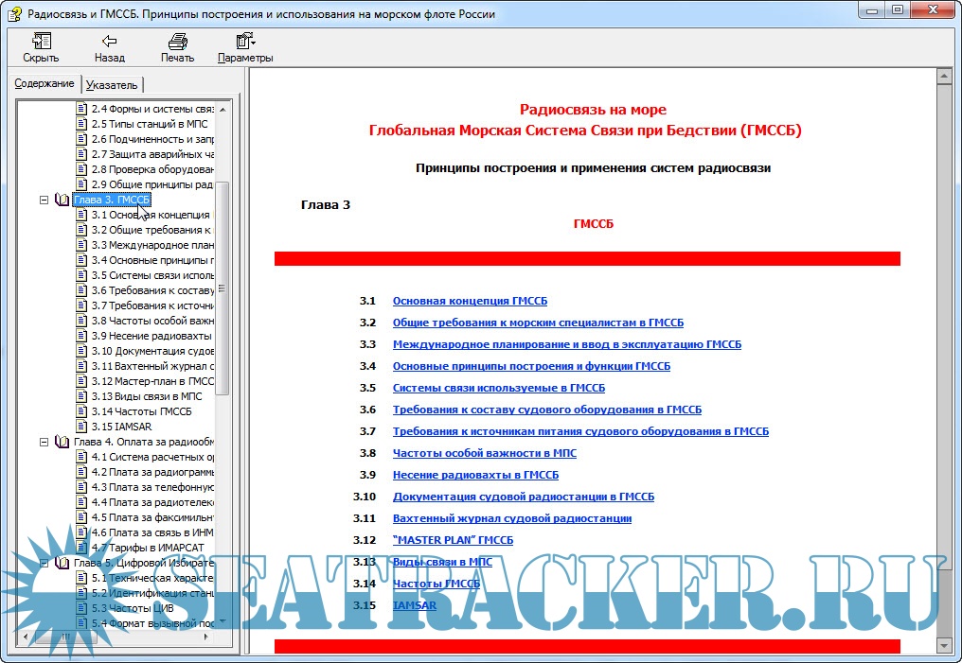The height and width of the screenshot is (663, 962).
Task: Click the book icon of Глава 3. ГМССБ
Action: (x=62, y=200)
